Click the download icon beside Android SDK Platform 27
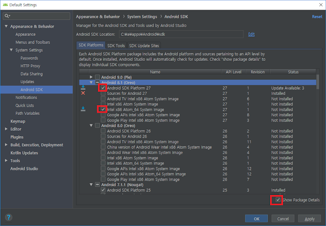 pos(83,87)
